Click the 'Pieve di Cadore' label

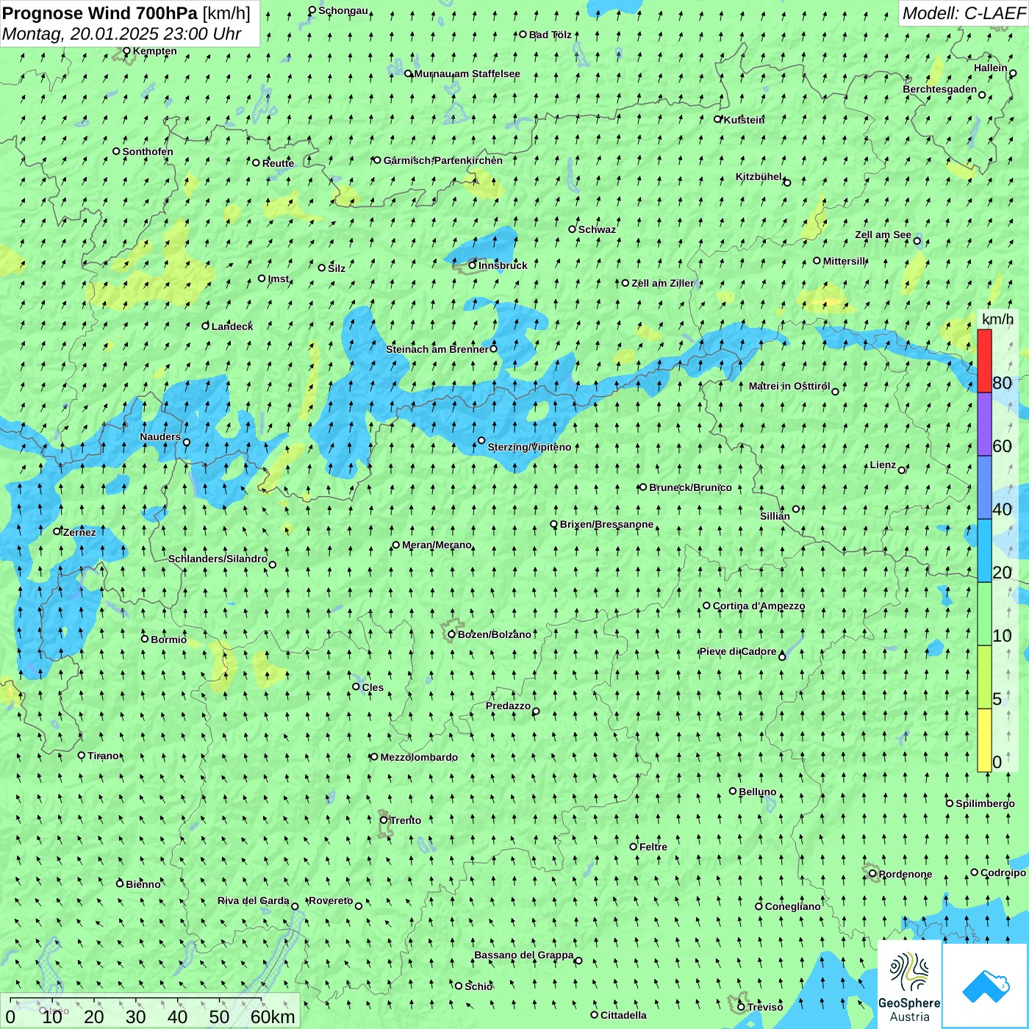(738, 651)
